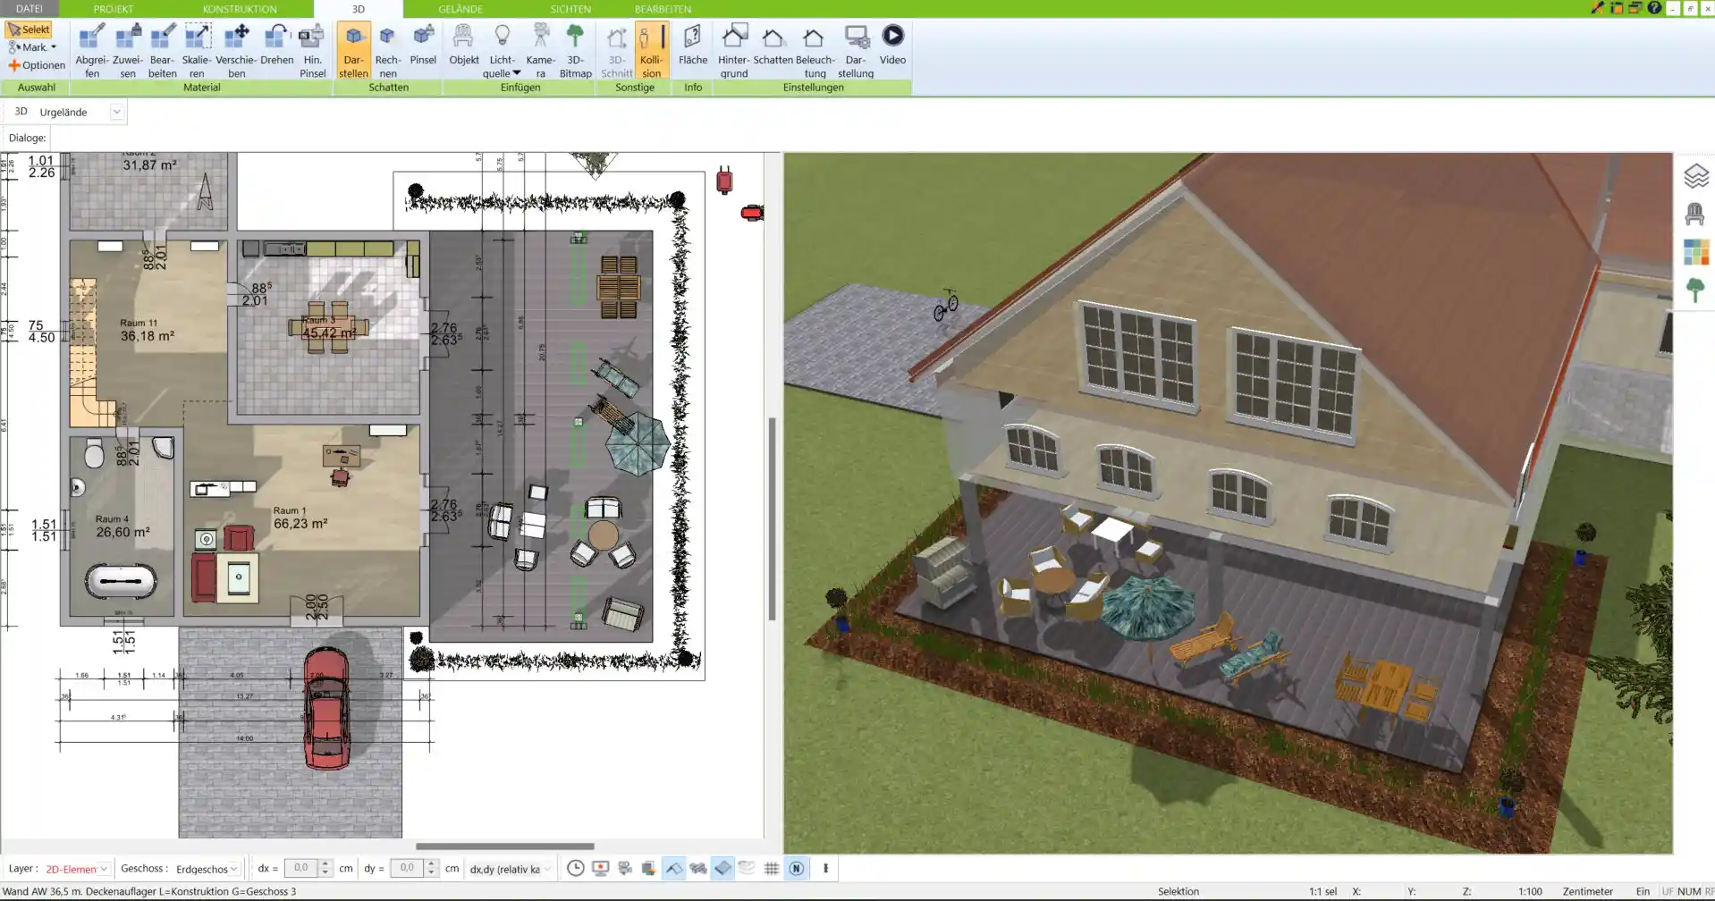Screen dimensions: 1715x901
Task: Select the Zuweisen material tool
Action: (x=128, y=51)
